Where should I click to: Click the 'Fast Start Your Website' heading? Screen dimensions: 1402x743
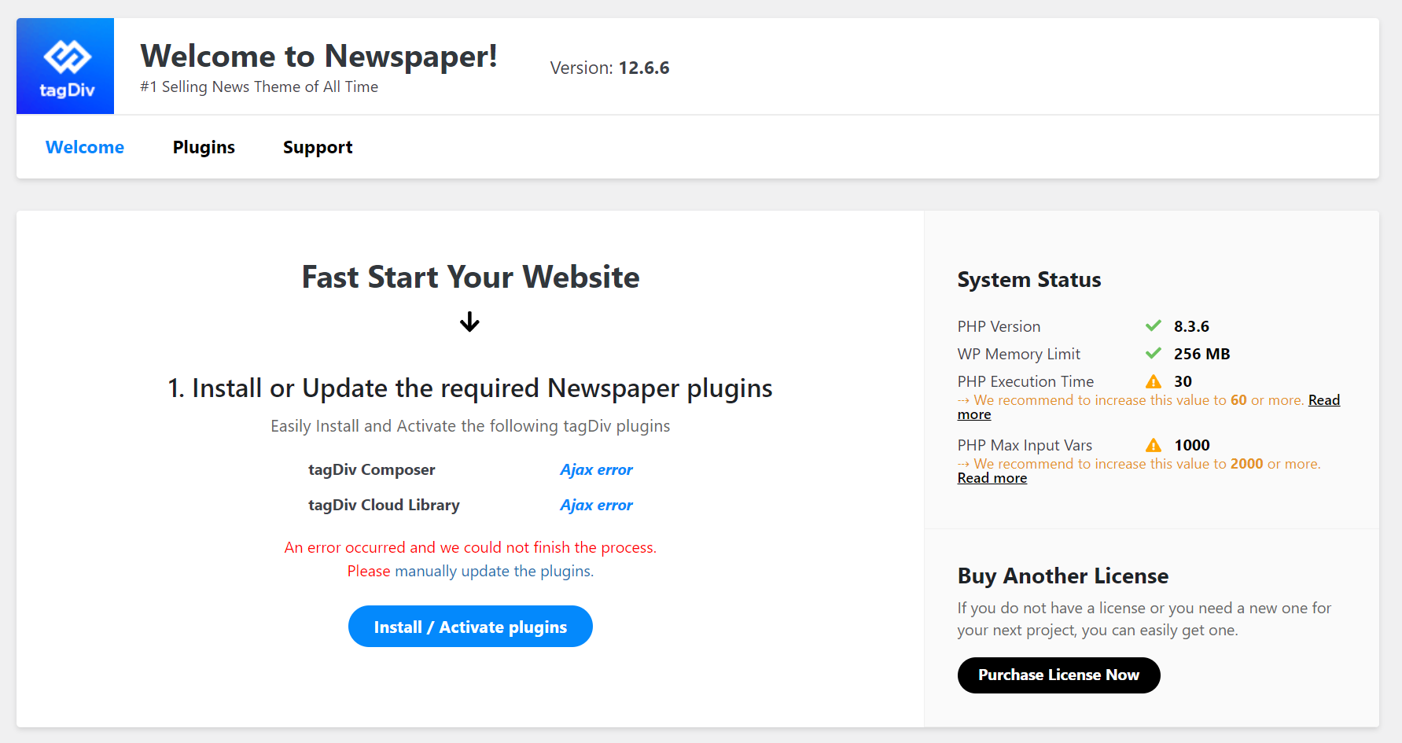point(470,277)
